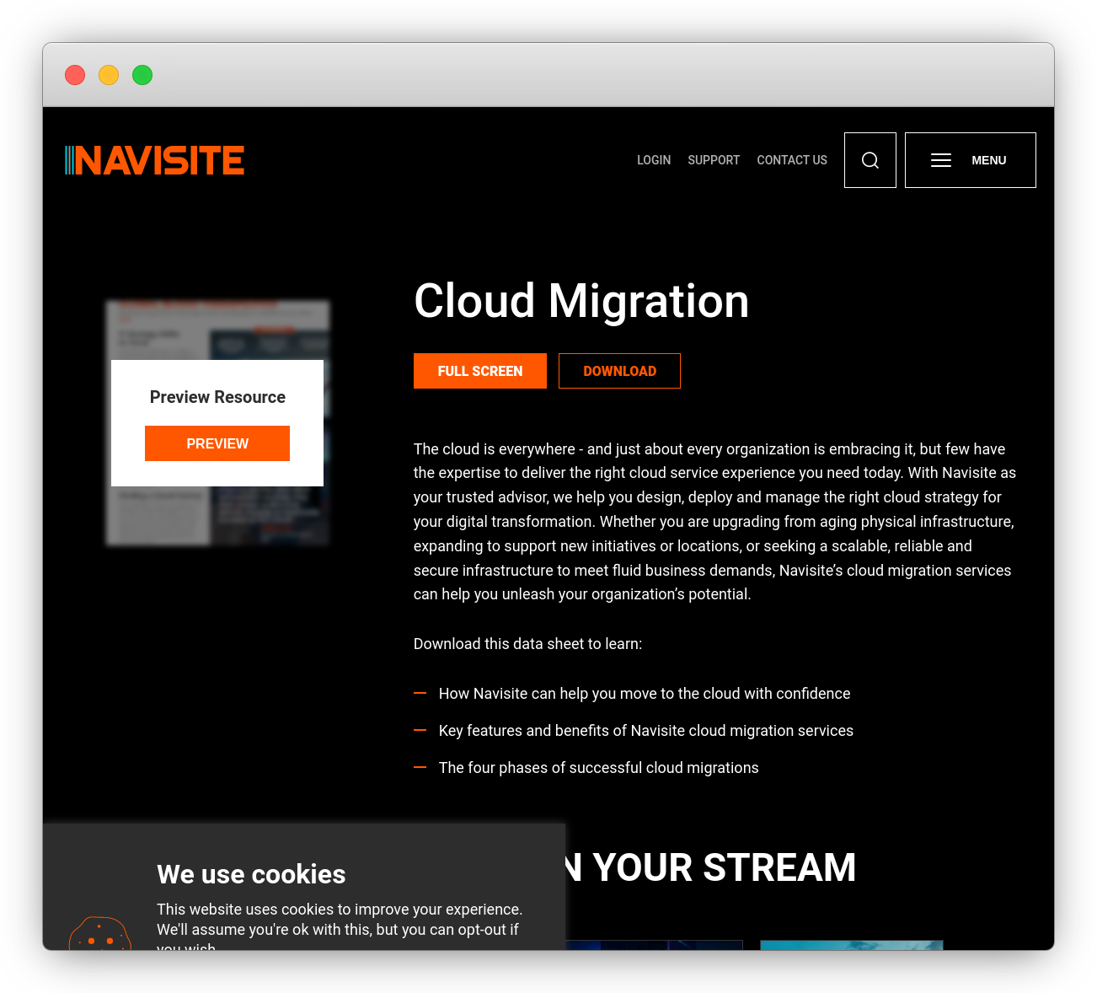Select the CONTACT US navigation item
This screenshot has height=993, width=1097.
point(791,160)
